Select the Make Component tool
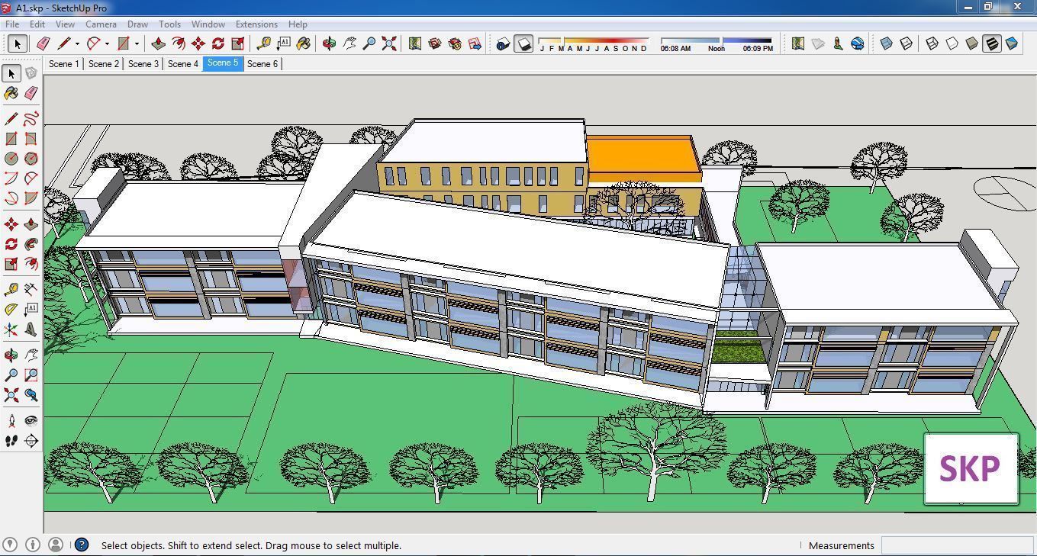Image resolution: width=1037 pixels, height=556 pixels. 31,73
